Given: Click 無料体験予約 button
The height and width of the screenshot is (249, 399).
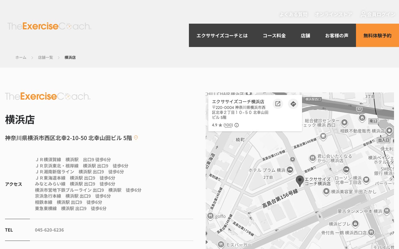Looking at the screenshot, I should click(x=377, y=35).
